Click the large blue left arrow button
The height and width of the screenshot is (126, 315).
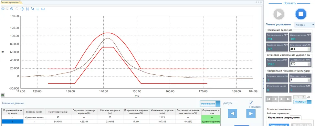pyautogui.click(x=232, y=113)
